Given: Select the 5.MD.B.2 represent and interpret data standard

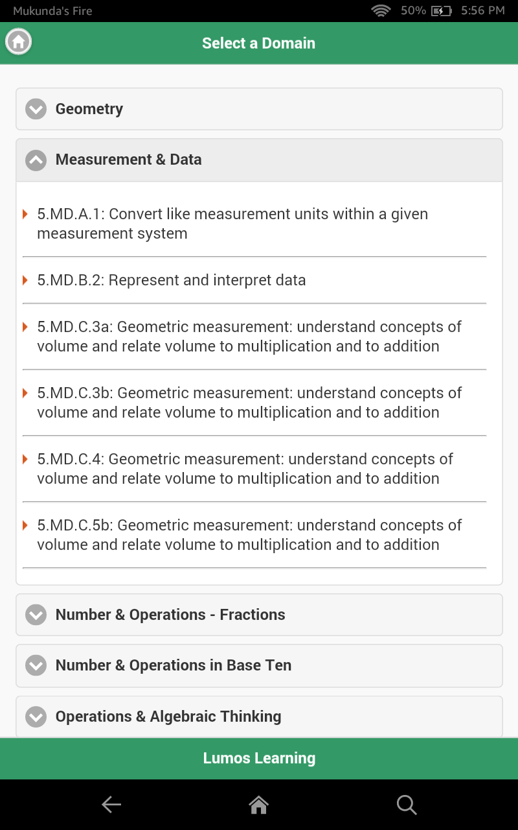Looking at the screenshot, I should pyautogui.click(x=172, y=280).
